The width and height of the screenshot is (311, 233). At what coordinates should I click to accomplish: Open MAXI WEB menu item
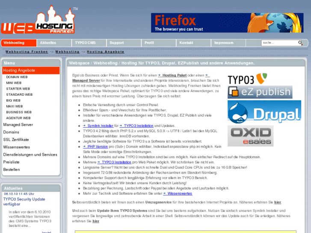click(x=14, y=106)
